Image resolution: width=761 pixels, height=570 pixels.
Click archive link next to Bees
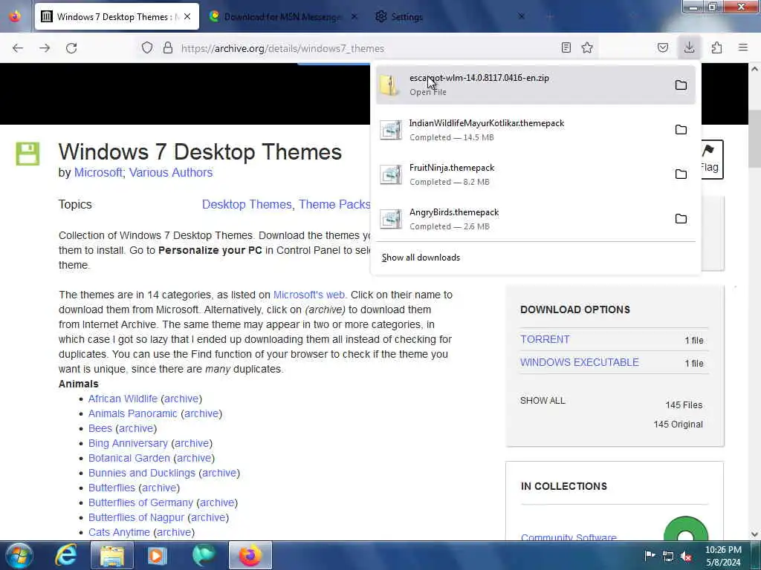click(136, 428)
